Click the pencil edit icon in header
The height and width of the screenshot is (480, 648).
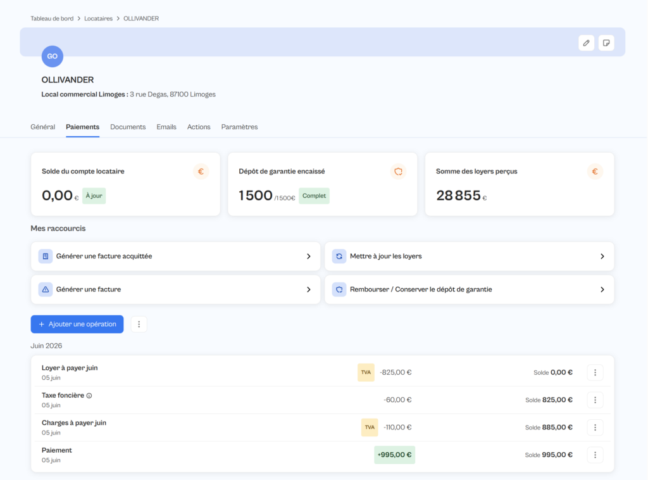pyautogui.click(x=586, y=43)
